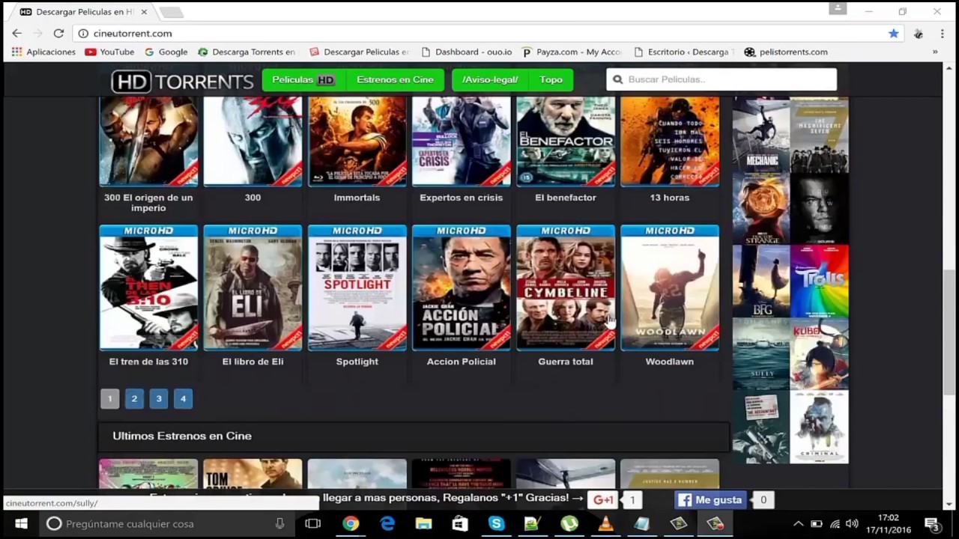
Task: Show hidden system tray icons
Action: coord(798,524)
